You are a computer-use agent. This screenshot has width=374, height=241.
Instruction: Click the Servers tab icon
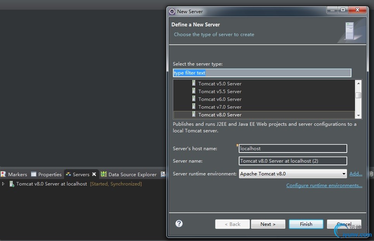tap(69, 174)
